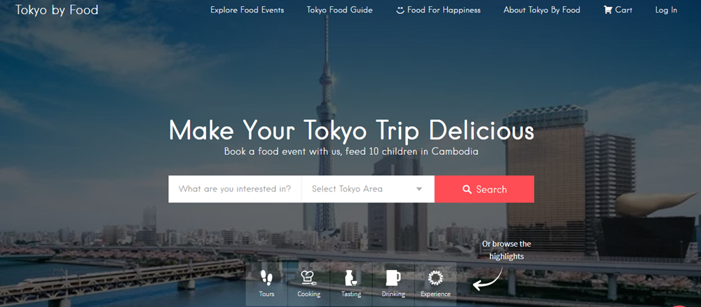Expand the Select Tokyo Area dropdown
Image resolution: width=701 pixels, height=307 pixels.
point(368,189)
